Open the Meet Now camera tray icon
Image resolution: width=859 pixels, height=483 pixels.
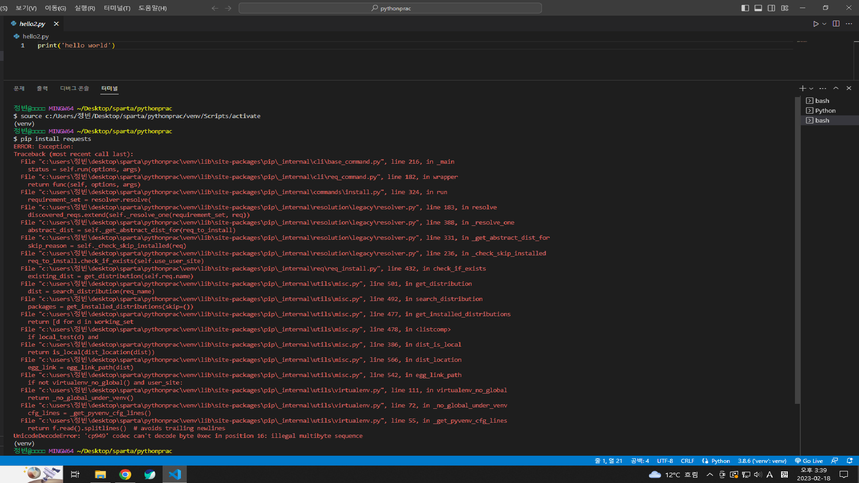click(722, 475)
